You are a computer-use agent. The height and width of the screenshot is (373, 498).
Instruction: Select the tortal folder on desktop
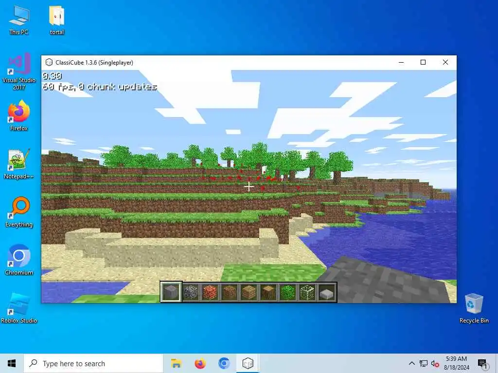click(57, 20)
